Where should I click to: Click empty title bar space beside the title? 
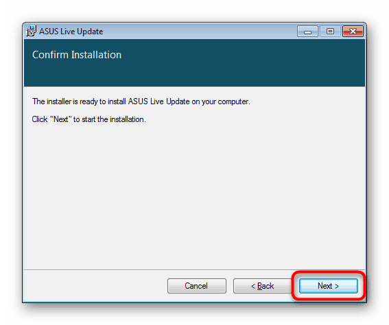(x=198, y=32)
